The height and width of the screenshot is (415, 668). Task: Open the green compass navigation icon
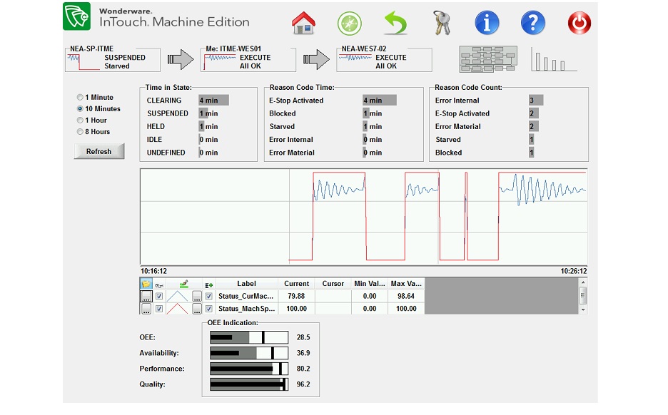(x=349, y=23)
